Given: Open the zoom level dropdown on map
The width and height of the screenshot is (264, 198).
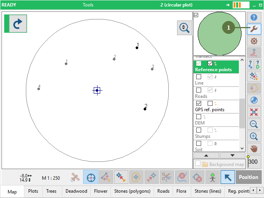Looking at the screenshot, I should point(185,28).
